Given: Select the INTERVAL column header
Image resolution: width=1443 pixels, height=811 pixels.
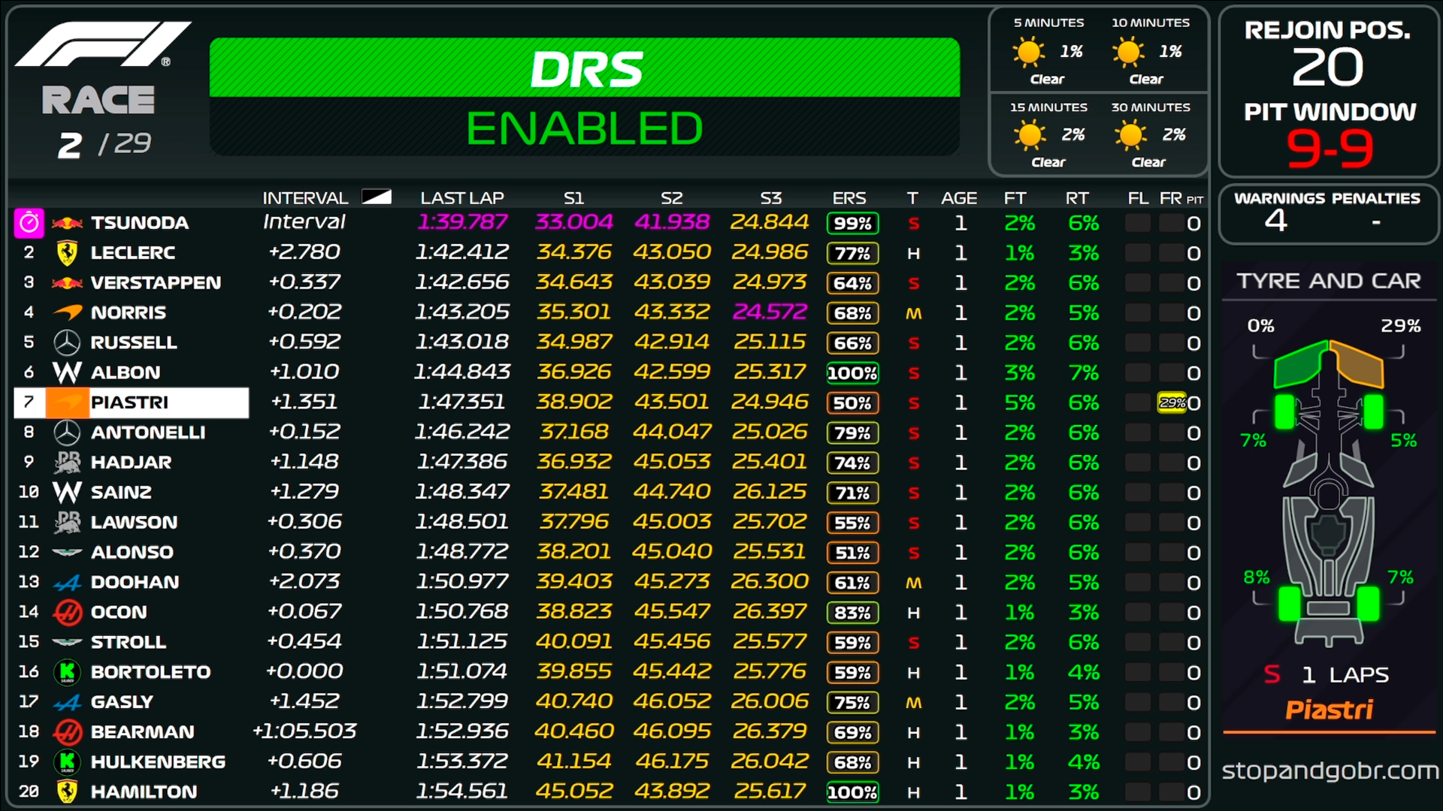Looking at the screenshot, I should click(x=305, y=197).
